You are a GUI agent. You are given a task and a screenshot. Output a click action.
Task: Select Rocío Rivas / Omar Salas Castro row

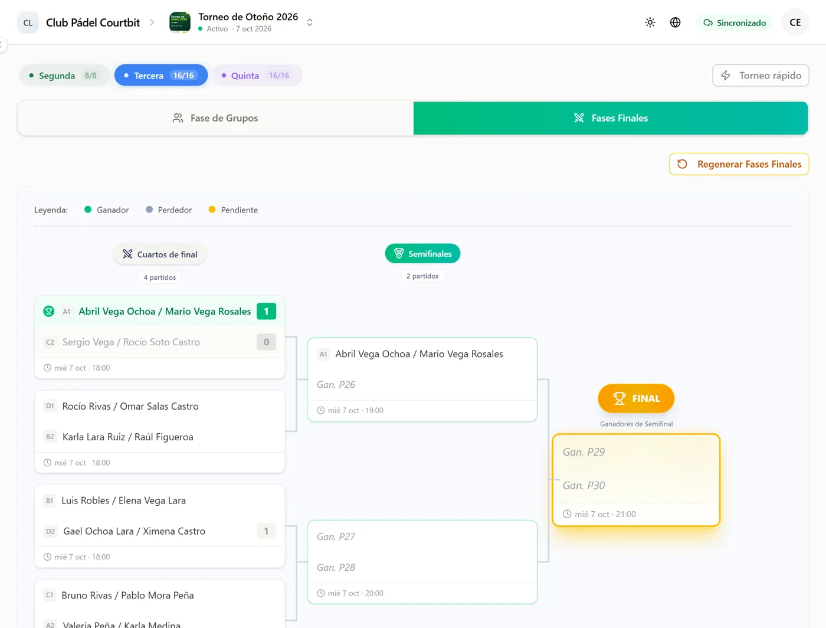point(160,406)
